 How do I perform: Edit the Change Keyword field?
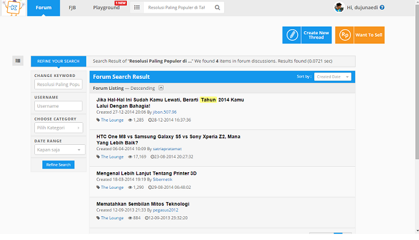pyautogui.click(x=58, y=84)
